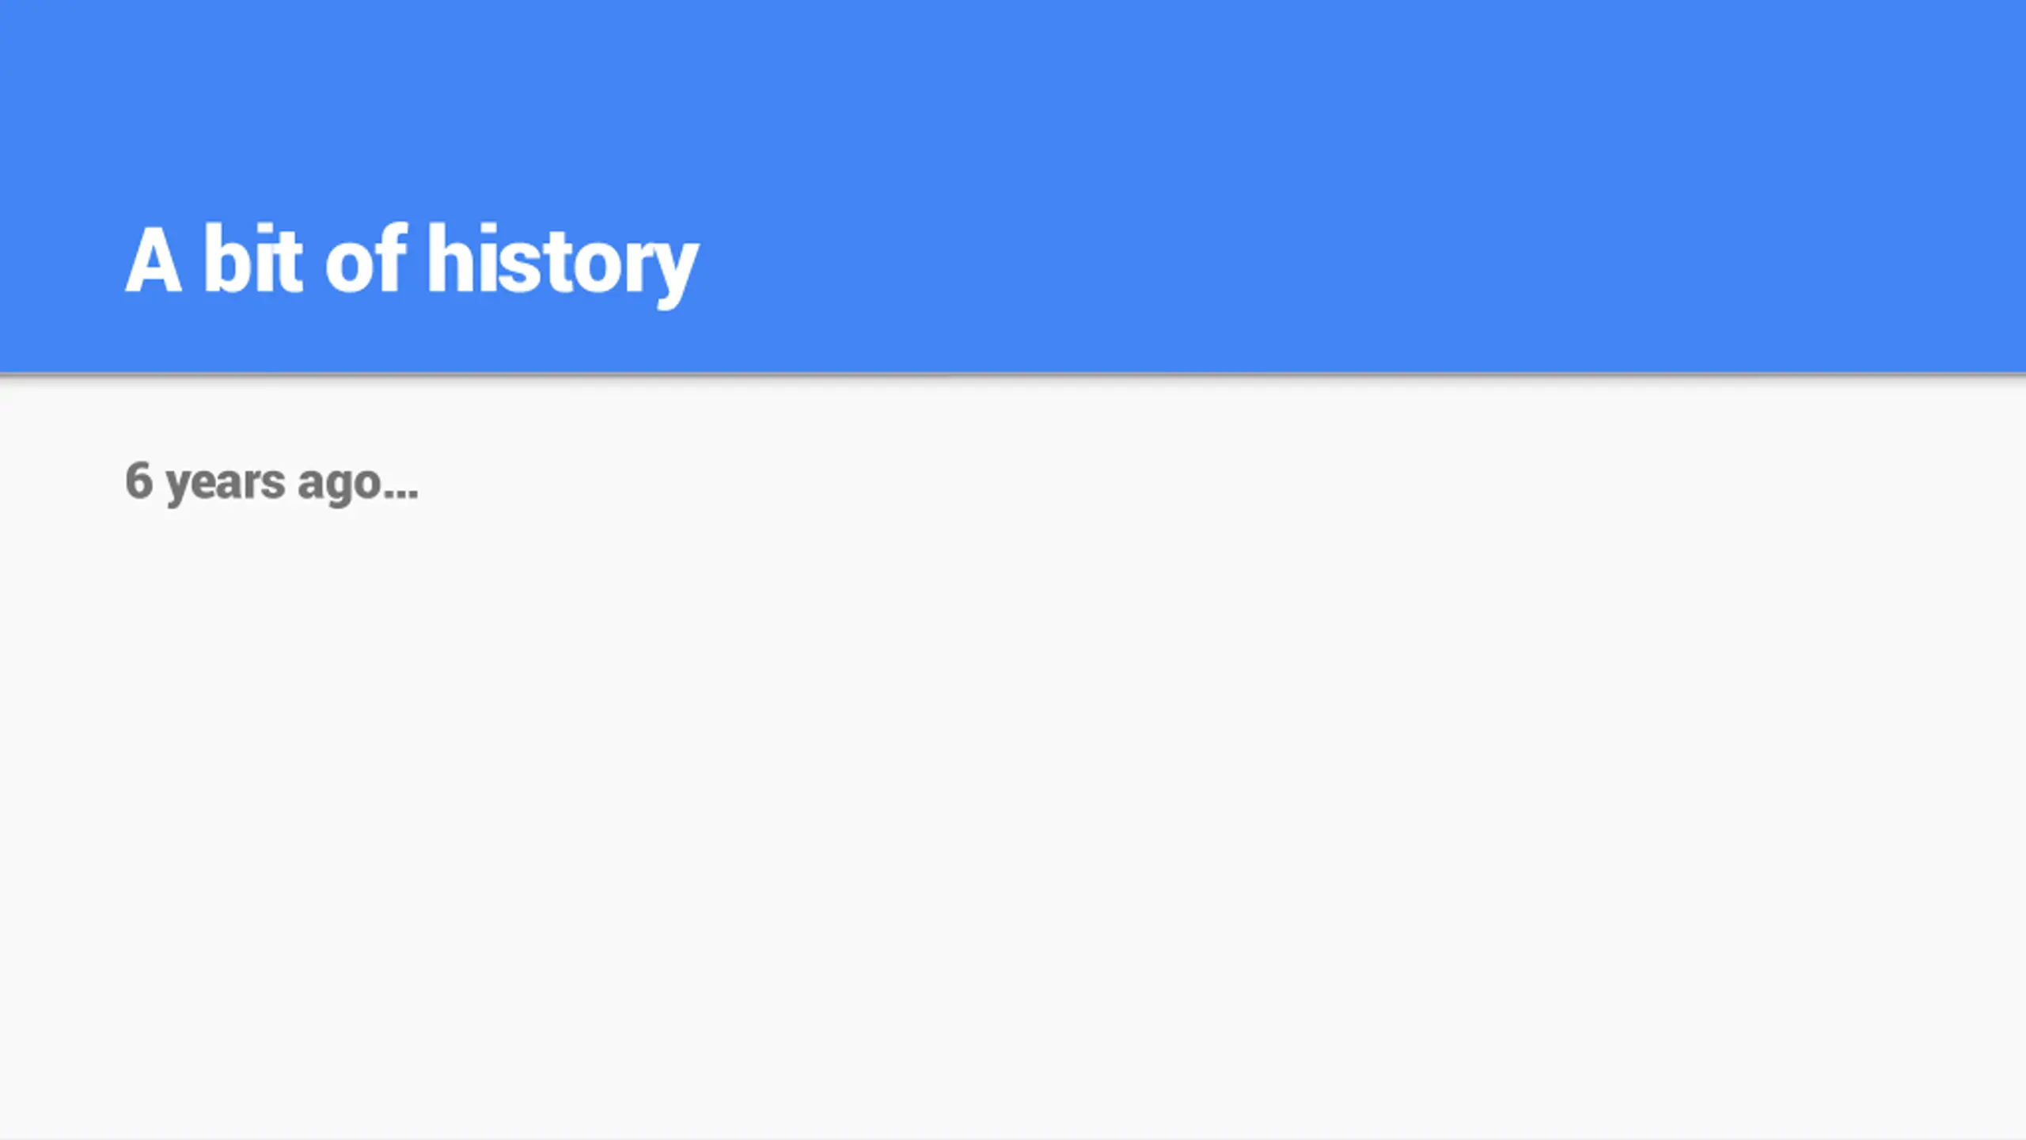Click the ellipsis after 'ago'
2026x1140 pixels.
tap(401, 495)
